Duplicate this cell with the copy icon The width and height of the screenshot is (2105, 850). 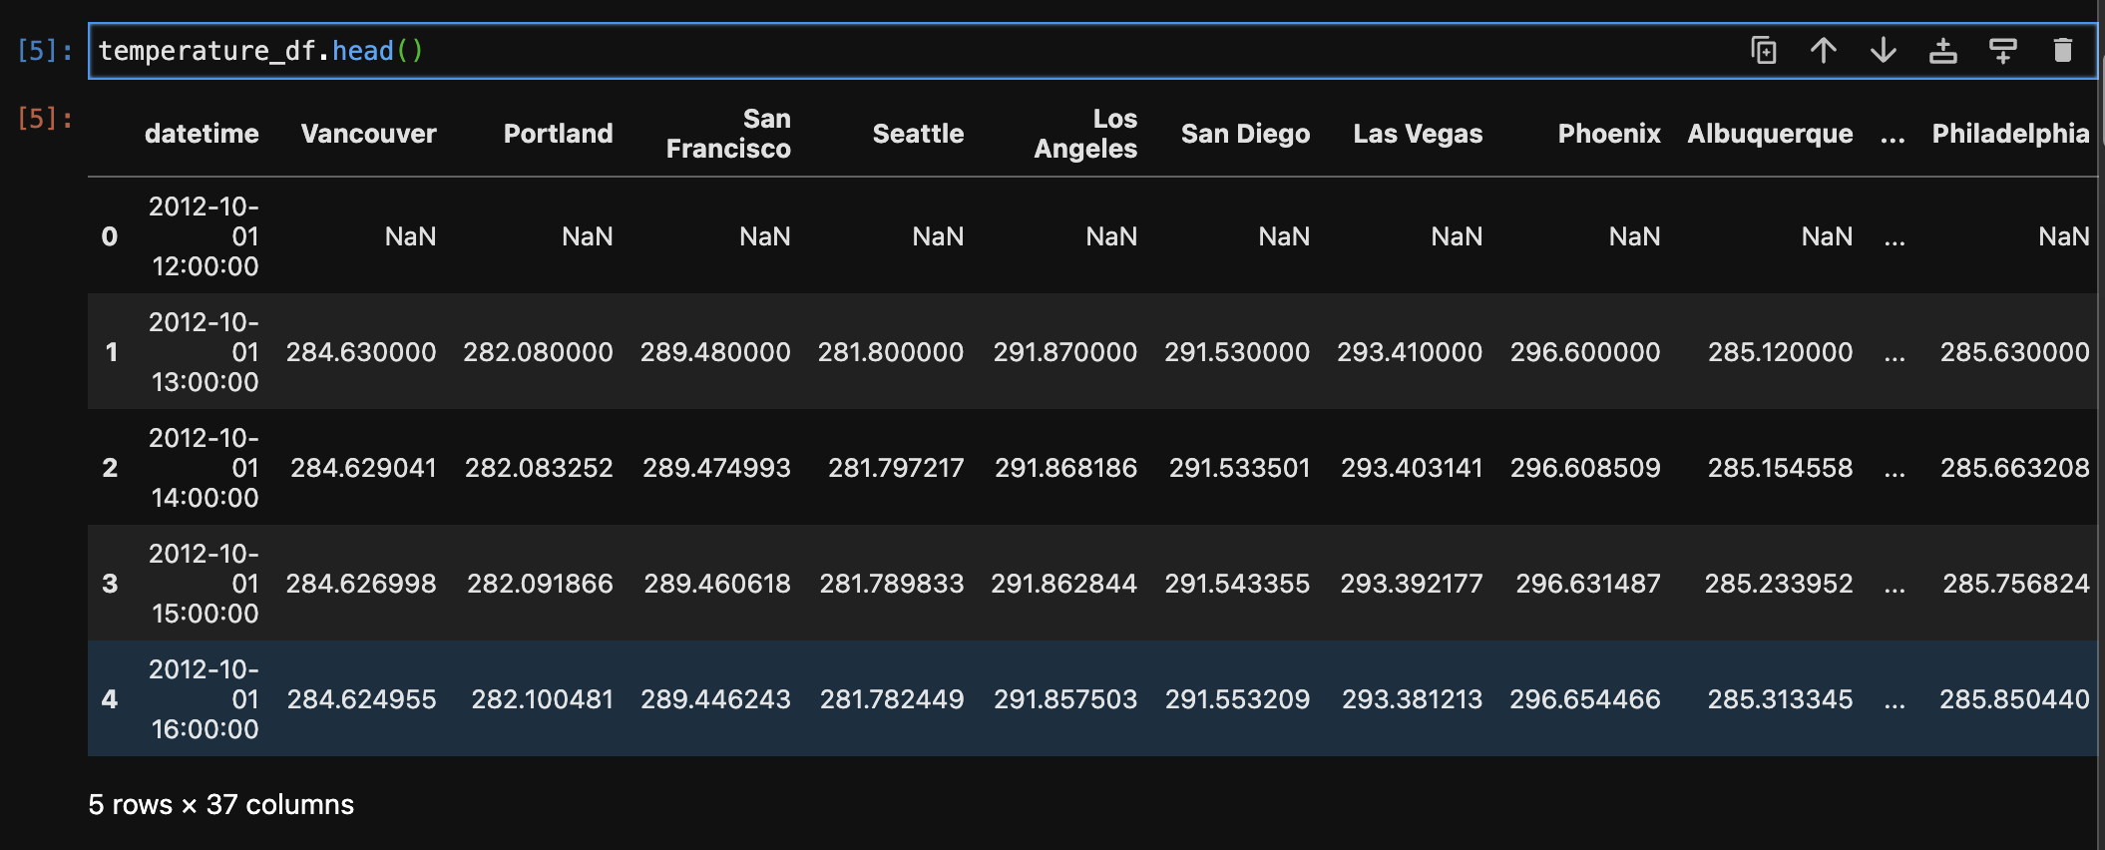[x=1764, y=50]
